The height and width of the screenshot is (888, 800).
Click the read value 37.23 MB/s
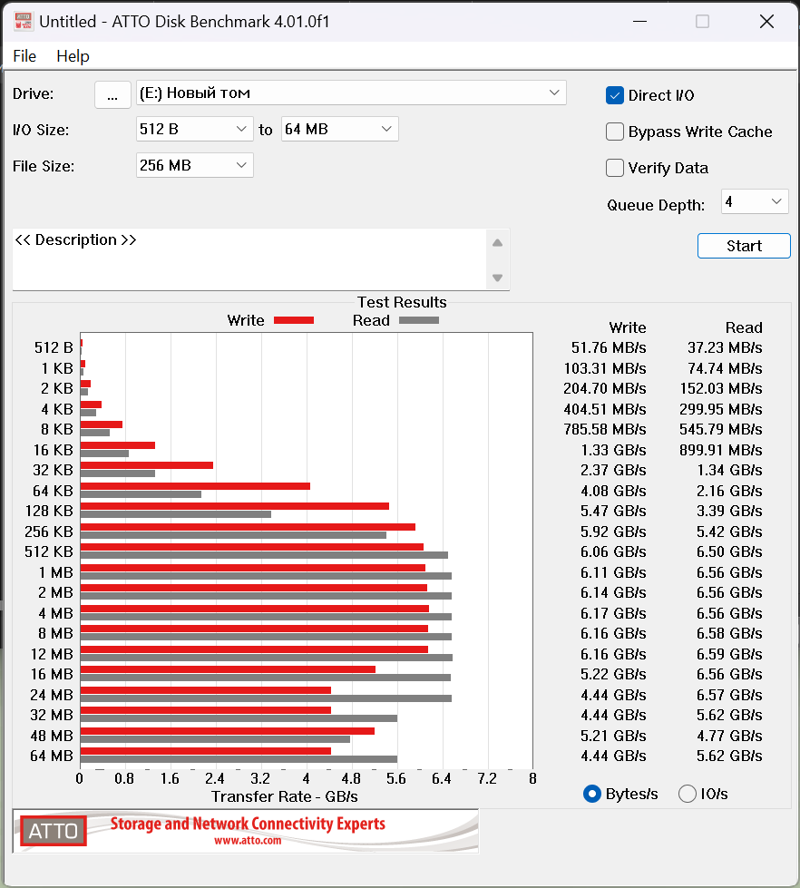[725, 347]
